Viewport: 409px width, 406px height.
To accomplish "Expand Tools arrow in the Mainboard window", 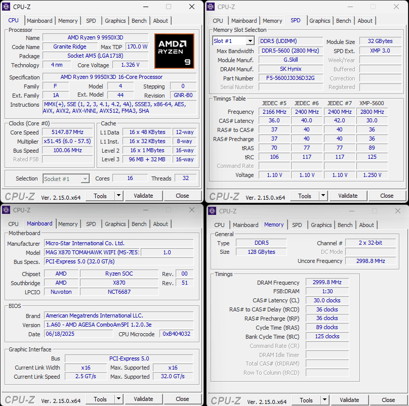I will click(118, 399).
